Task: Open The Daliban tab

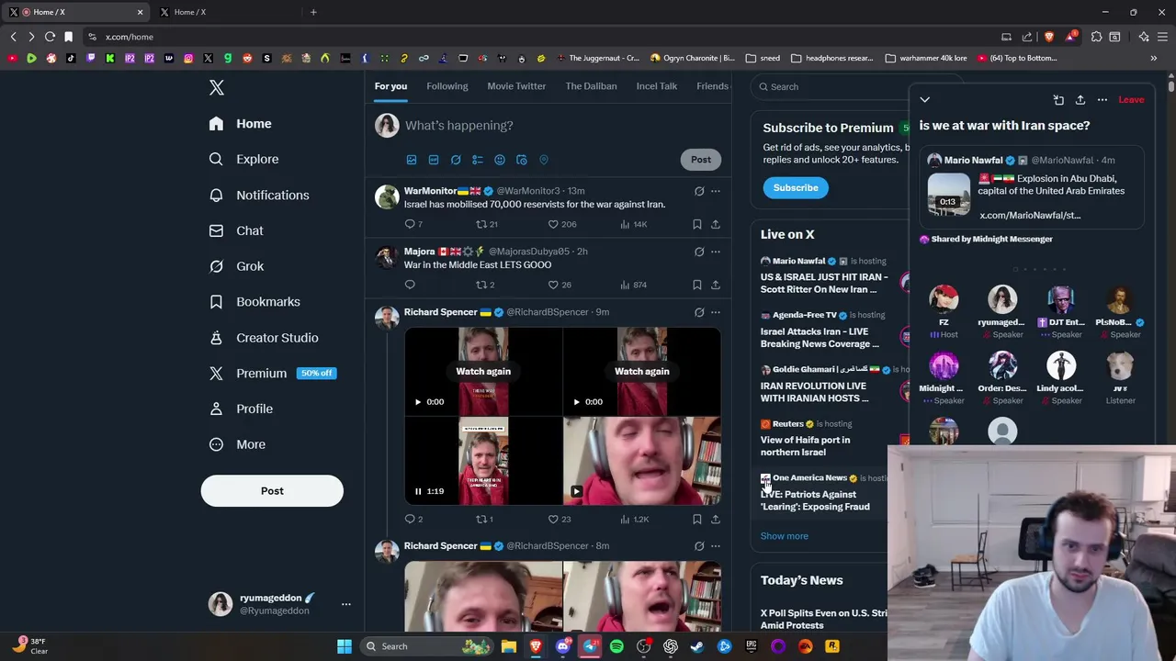Action: (x=592, y=86)
